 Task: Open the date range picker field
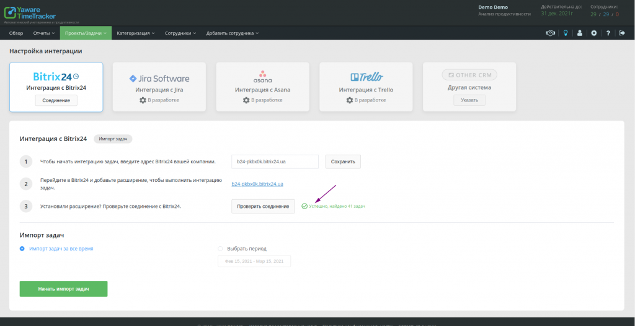(254, 261)
